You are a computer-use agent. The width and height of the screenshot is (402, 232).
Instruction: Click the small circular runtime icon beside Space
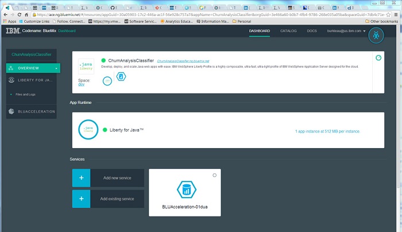coord(107,81)
